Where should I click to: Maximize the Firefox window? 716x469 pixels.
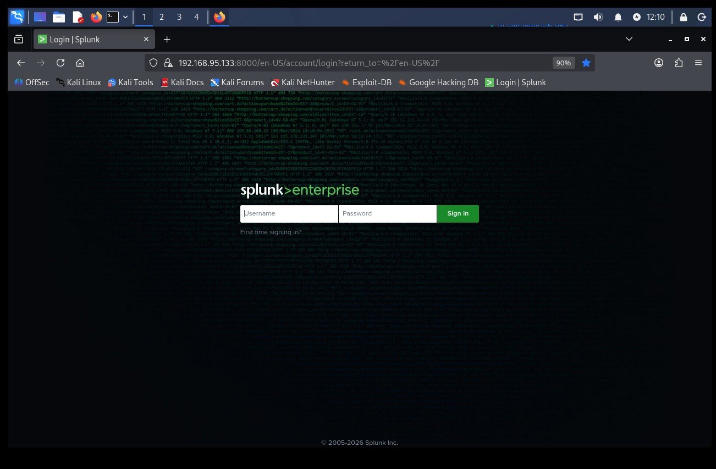coord(687,39)
